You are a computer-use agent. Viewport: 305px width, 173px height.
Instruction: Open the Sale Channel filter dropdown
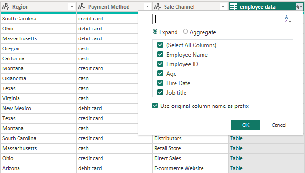(x=223, y=7)
